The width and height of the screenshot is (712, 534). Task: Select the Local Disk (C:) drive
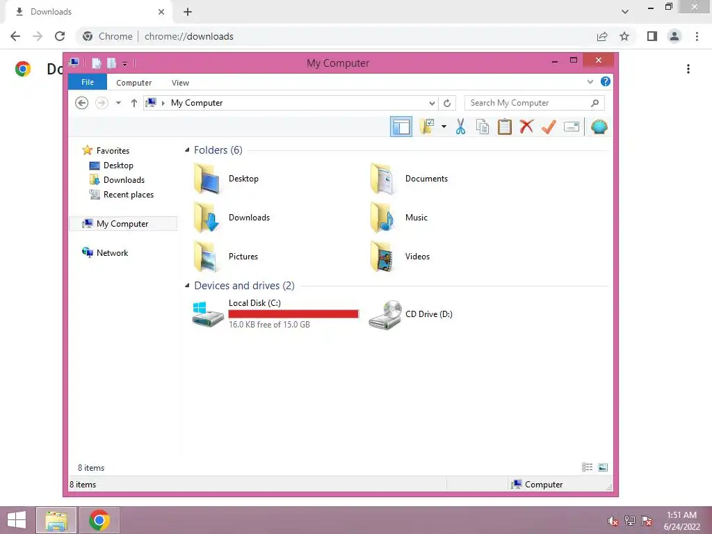(x=275, y=314)
